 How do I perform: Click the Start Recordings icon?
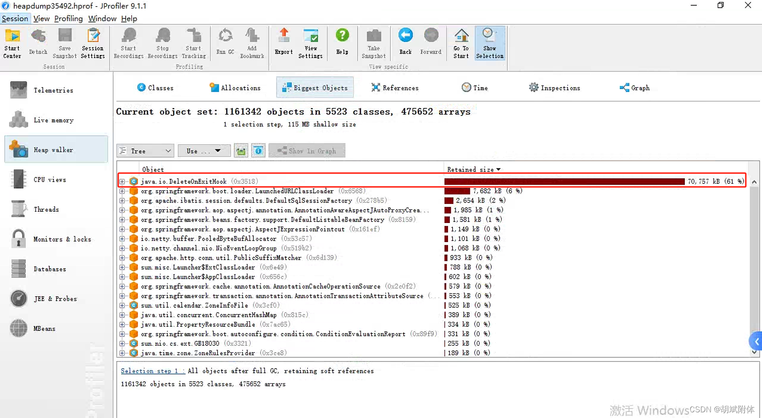point(129,43)
